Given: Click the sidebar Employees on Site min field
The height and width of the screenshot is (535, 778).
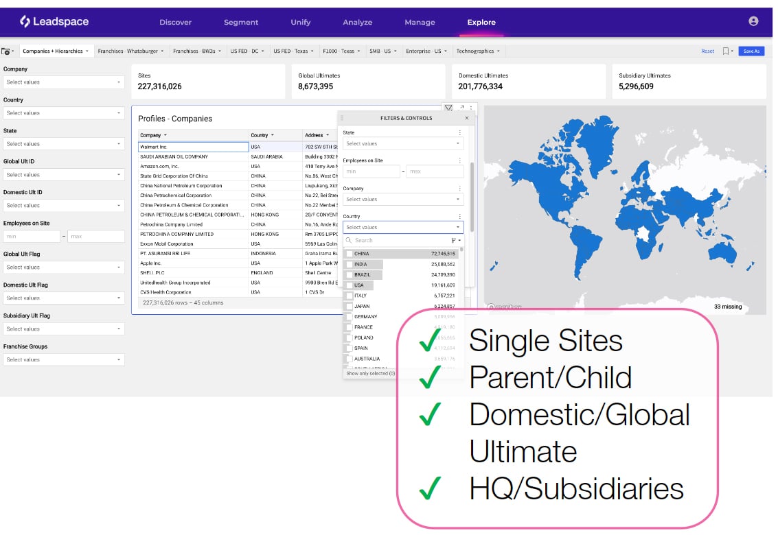Looking at the screenshot, I should pyautogui.click(x=32, y=237).
